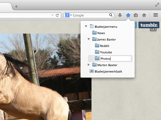Select the Reddit folder
Image resolution: width=161 pixels, height=120 pixels.
[105, 46]
